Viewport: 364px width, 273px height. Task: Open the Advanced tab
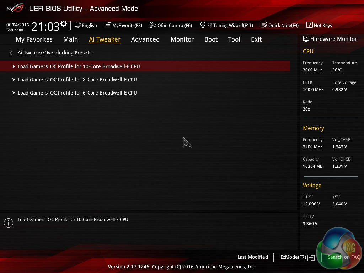[x=145, y=39]
